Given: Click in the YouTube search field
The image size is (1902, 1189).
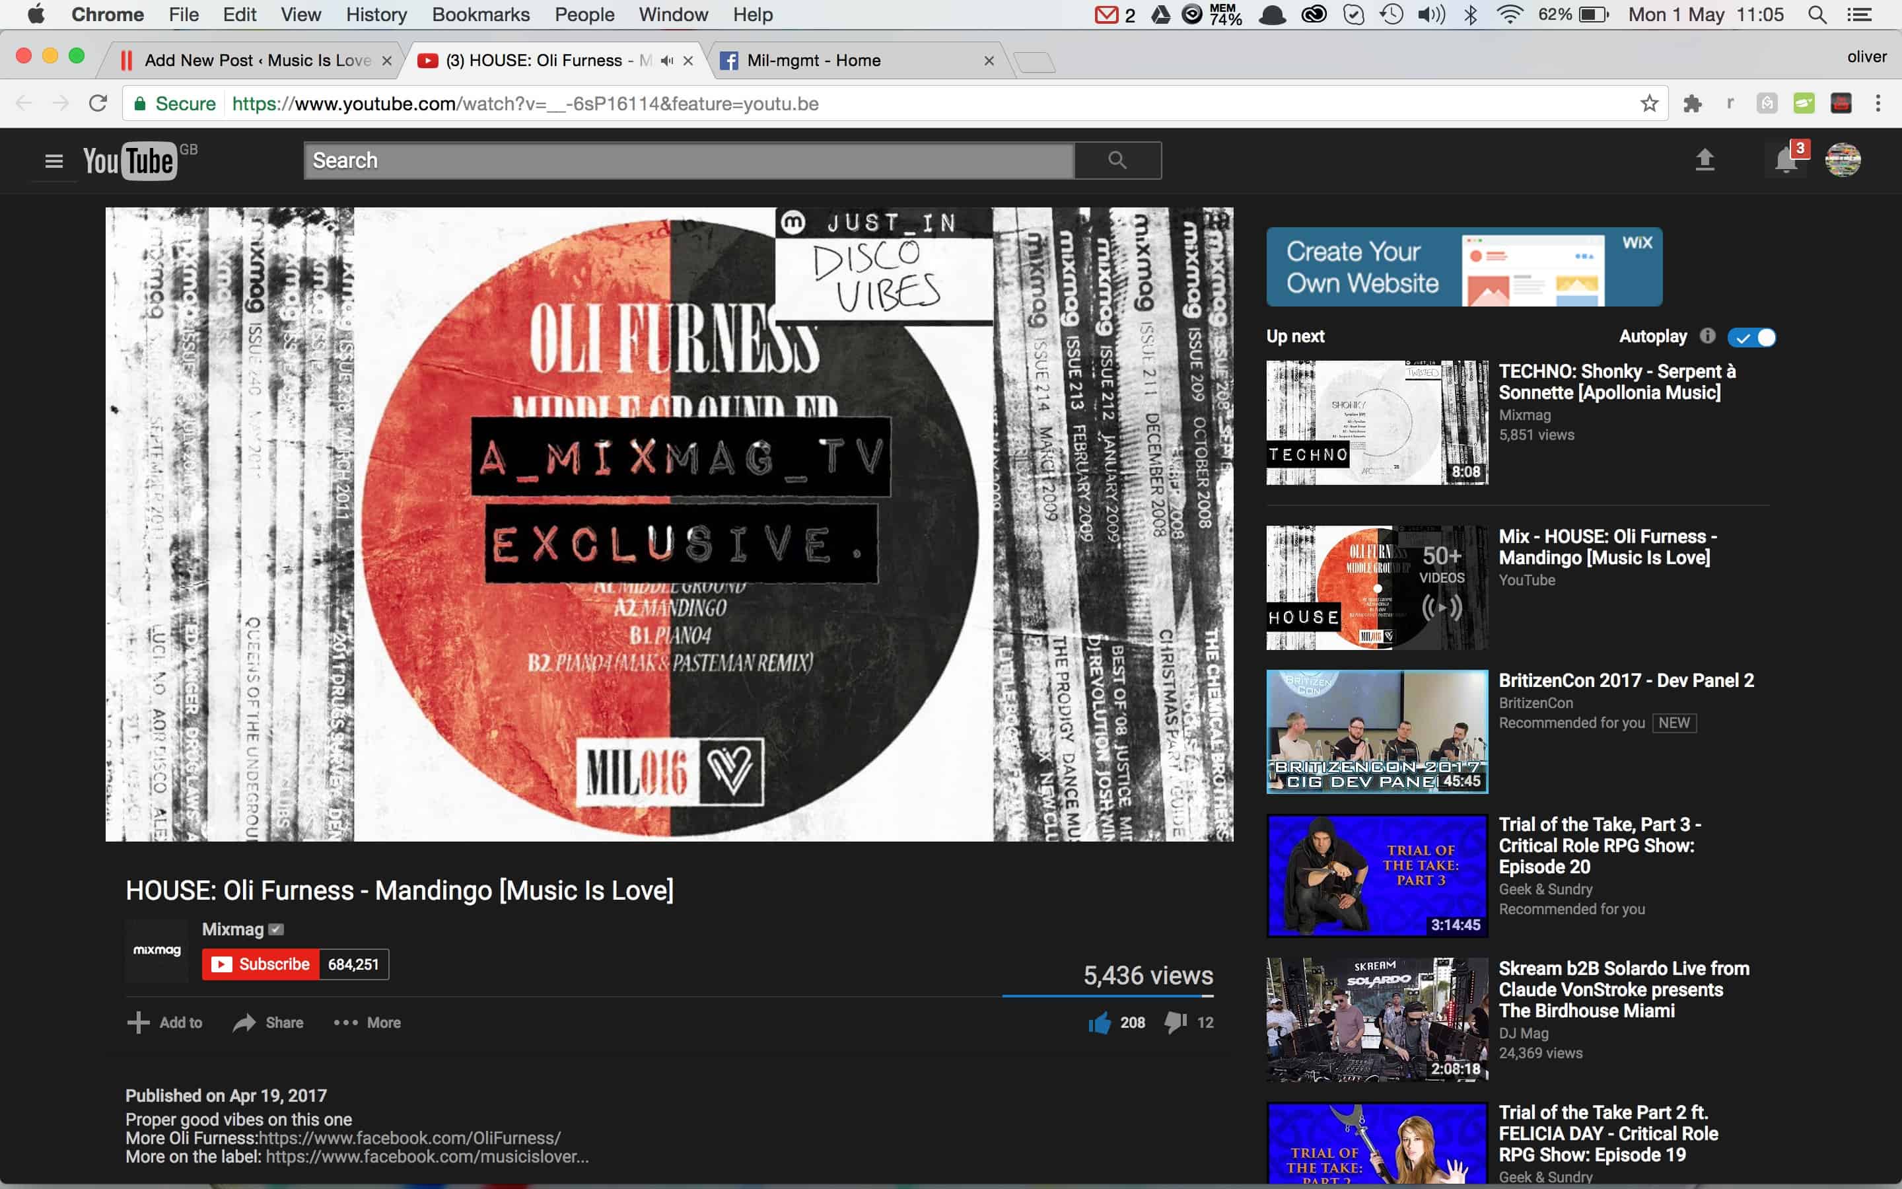Looking at the screenshot, I should pyautogui.click(x=689, y=161).
